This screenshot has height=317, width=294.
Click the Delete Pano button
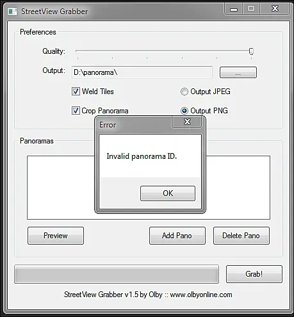pyautogui.click(x=241, y=236)
